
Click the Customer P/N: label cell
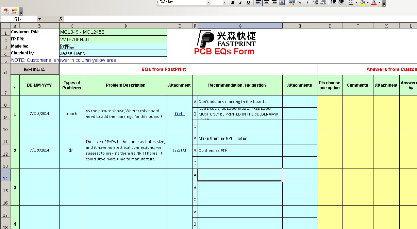(x=35, y=32)
